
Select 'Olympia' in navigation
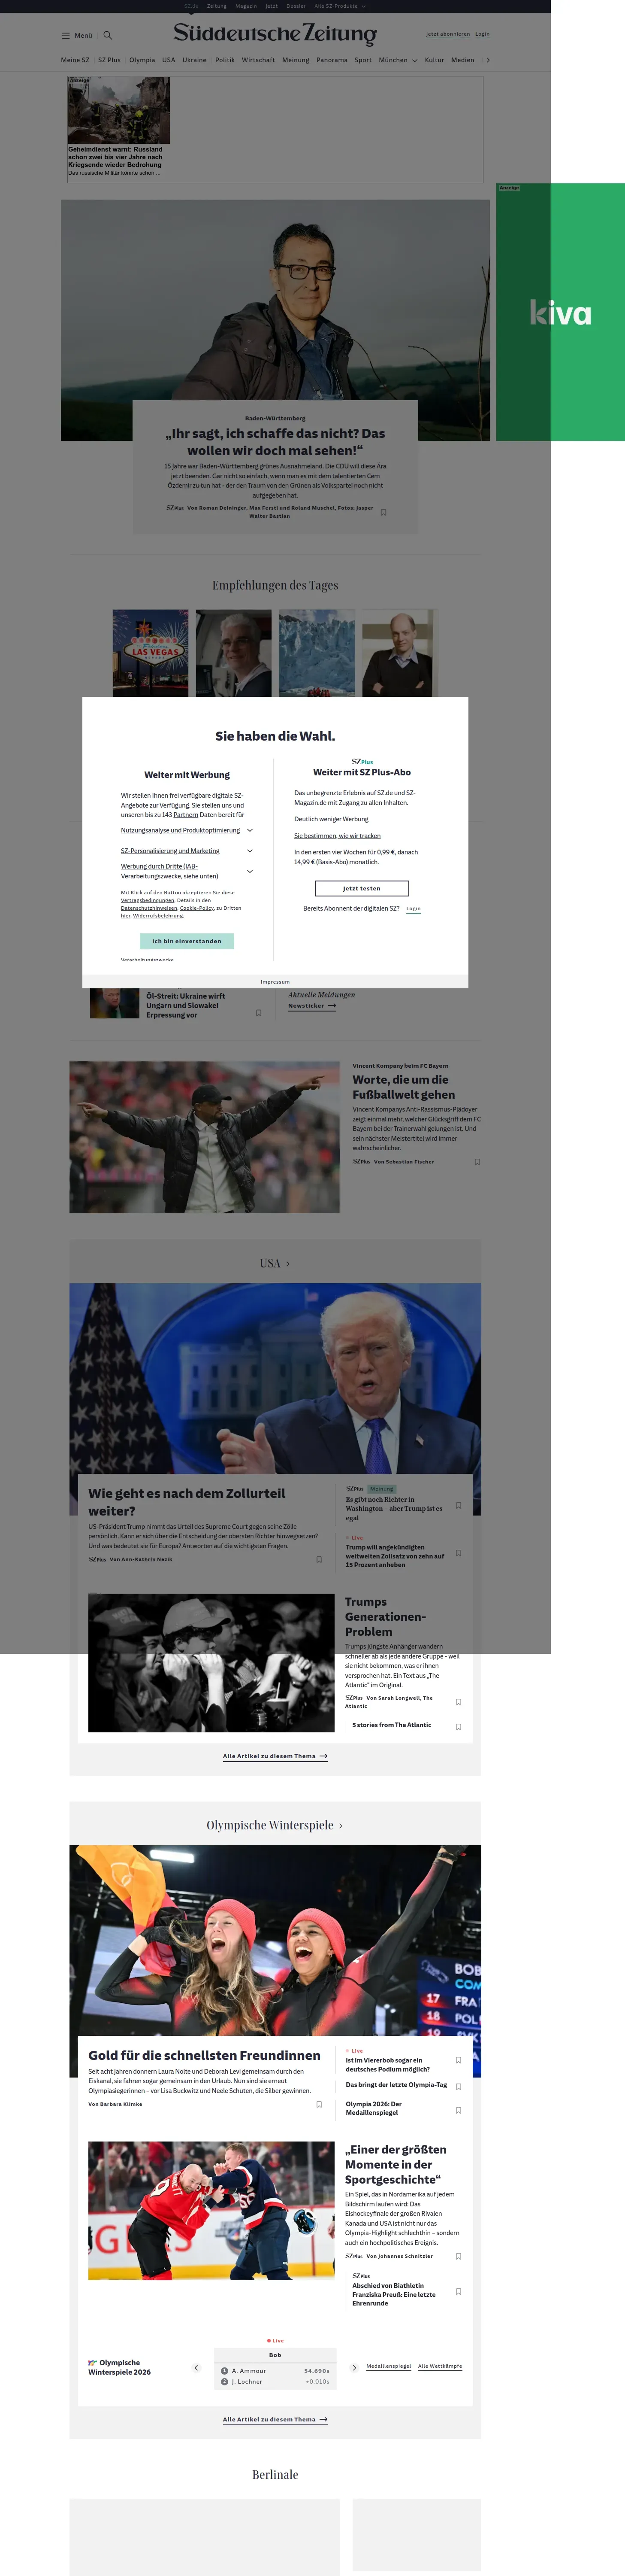click(x=142, y=60)
